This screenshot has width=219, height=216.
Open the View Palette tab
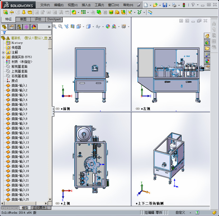[x=207, y=55]
